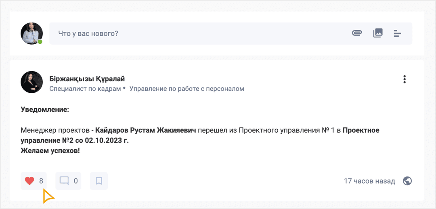Click the "17 часов назад" timestamp

click(369, 181)
